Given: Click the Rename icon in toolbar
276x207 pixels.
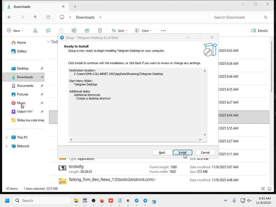Looking at the screenshot, I should 74,31.
